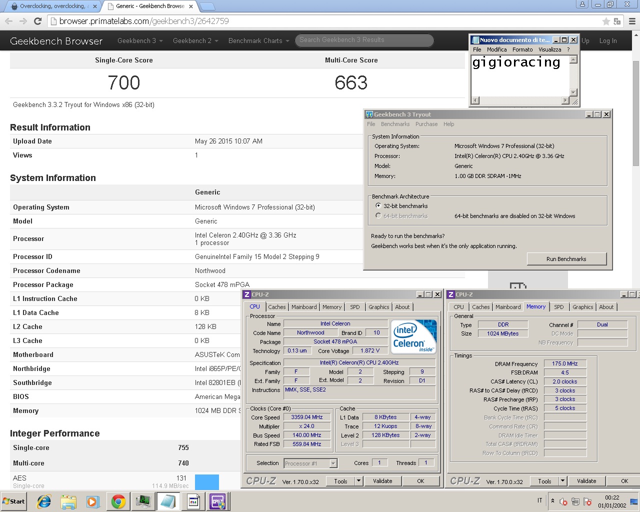Open the taskbar program with document icon

(193, 501)
